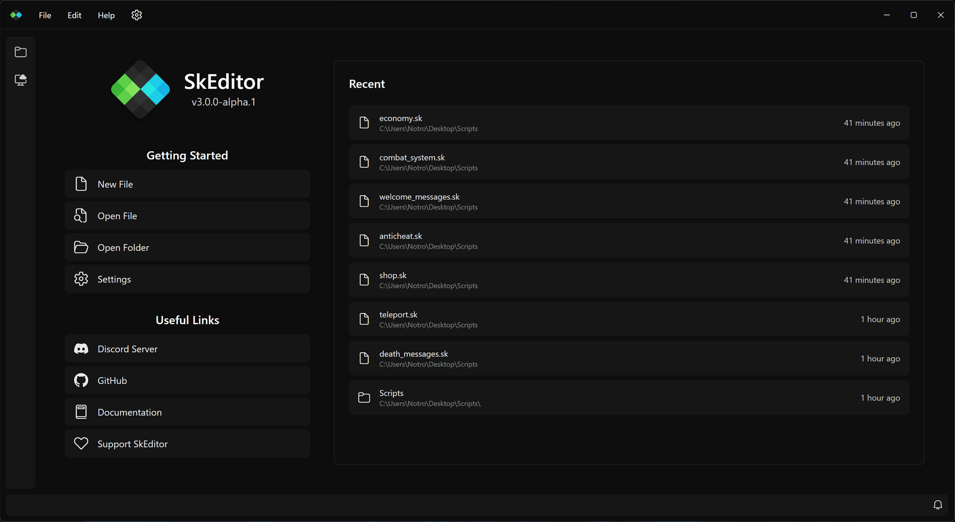Image resolution: width=955 pixels, height=522 pixels.
Task: Click the file icon next to anticheat.sk
Action: click(364, 241)
